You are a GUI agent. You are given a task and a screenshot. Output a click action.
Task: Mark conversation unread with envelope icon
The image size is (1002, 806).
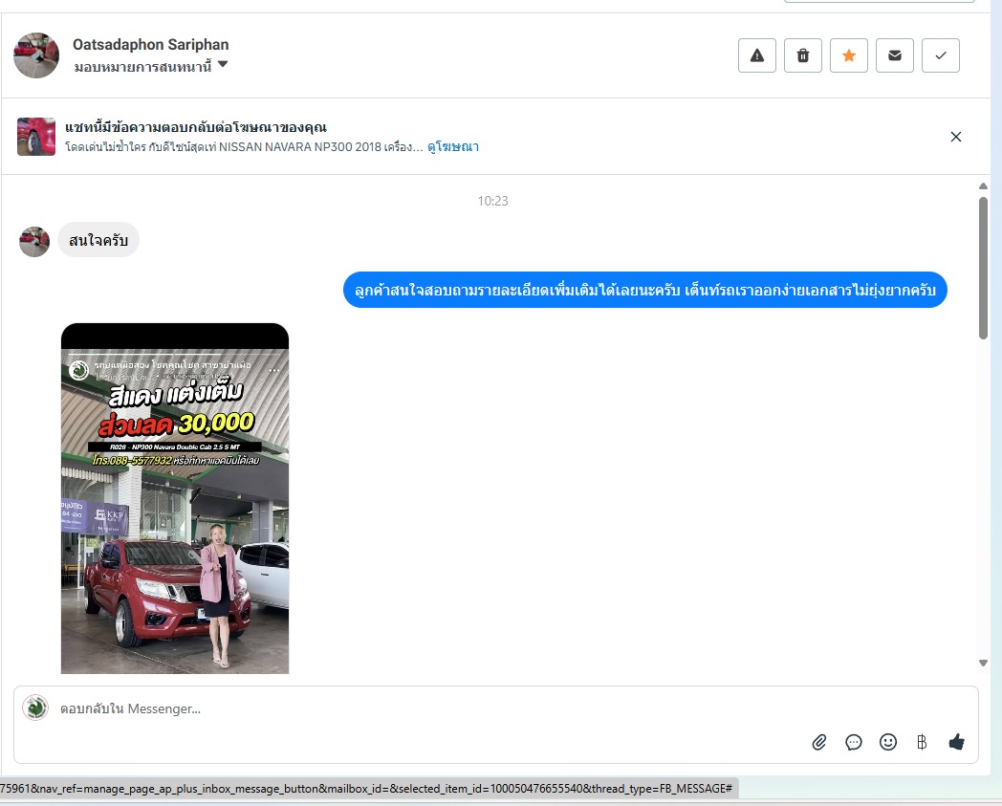pos(895,55)
